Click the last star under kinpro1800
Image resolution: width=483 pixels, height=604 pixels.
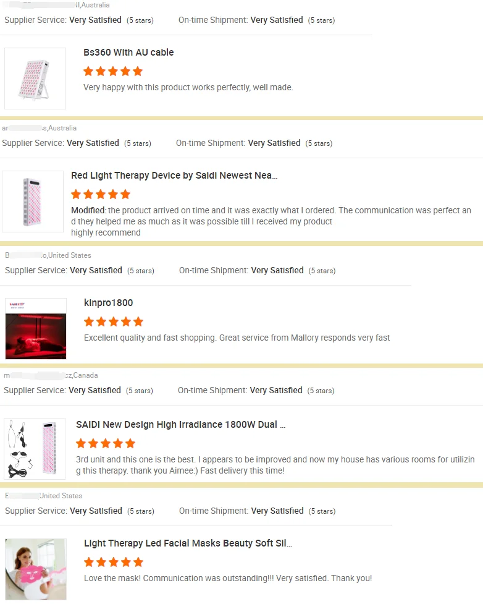tap(138, 321)
